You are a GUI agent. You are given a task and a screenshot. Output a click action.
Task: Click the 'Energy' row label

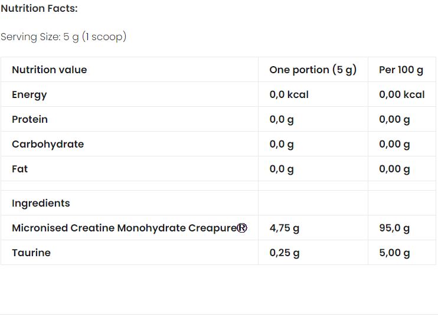[29, 94]
